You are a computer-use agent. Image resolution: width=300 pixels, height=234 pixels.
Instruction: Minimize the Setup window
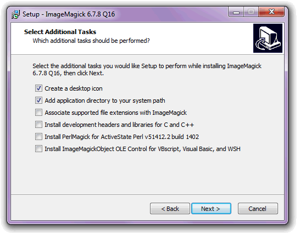(x=236, y=12)
